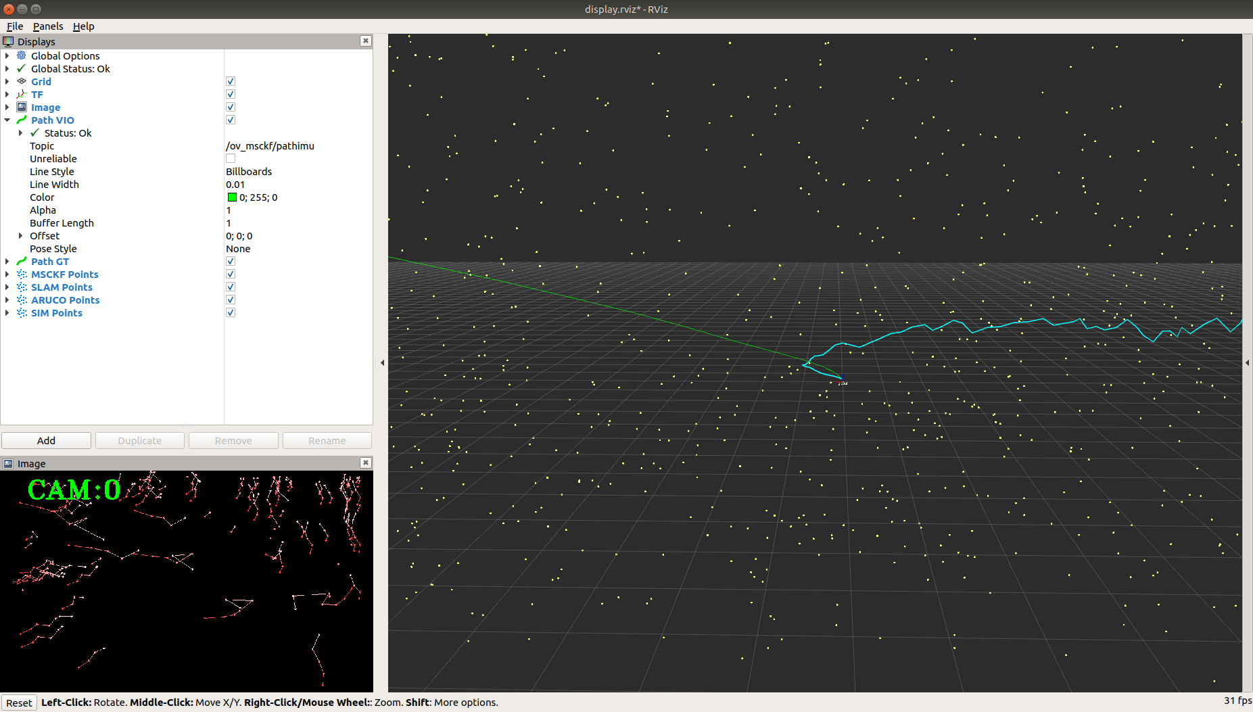Expand the Global Status: Ok entry

[x=7, y=68]
